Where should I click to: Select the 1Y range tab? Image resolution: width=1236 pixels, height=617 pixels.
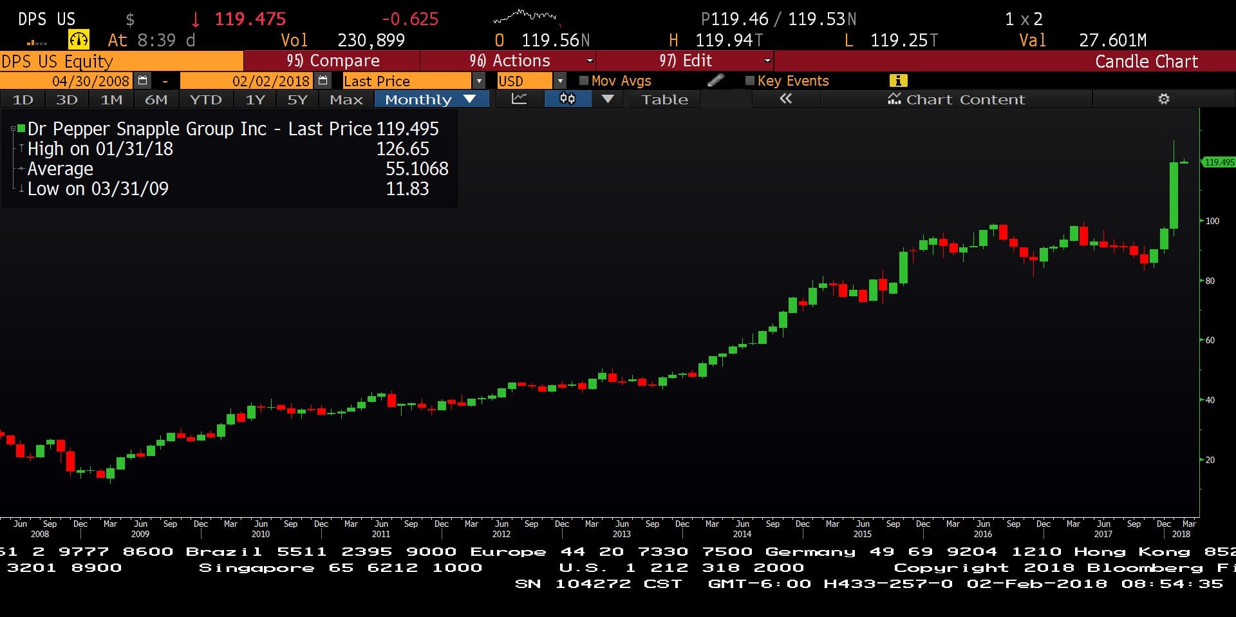pyautogui.click(x=255, y=99)
